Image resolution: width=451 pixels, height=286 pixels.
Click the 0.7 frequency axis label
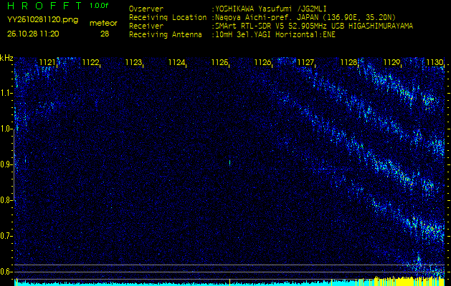(x=6, y=235)
